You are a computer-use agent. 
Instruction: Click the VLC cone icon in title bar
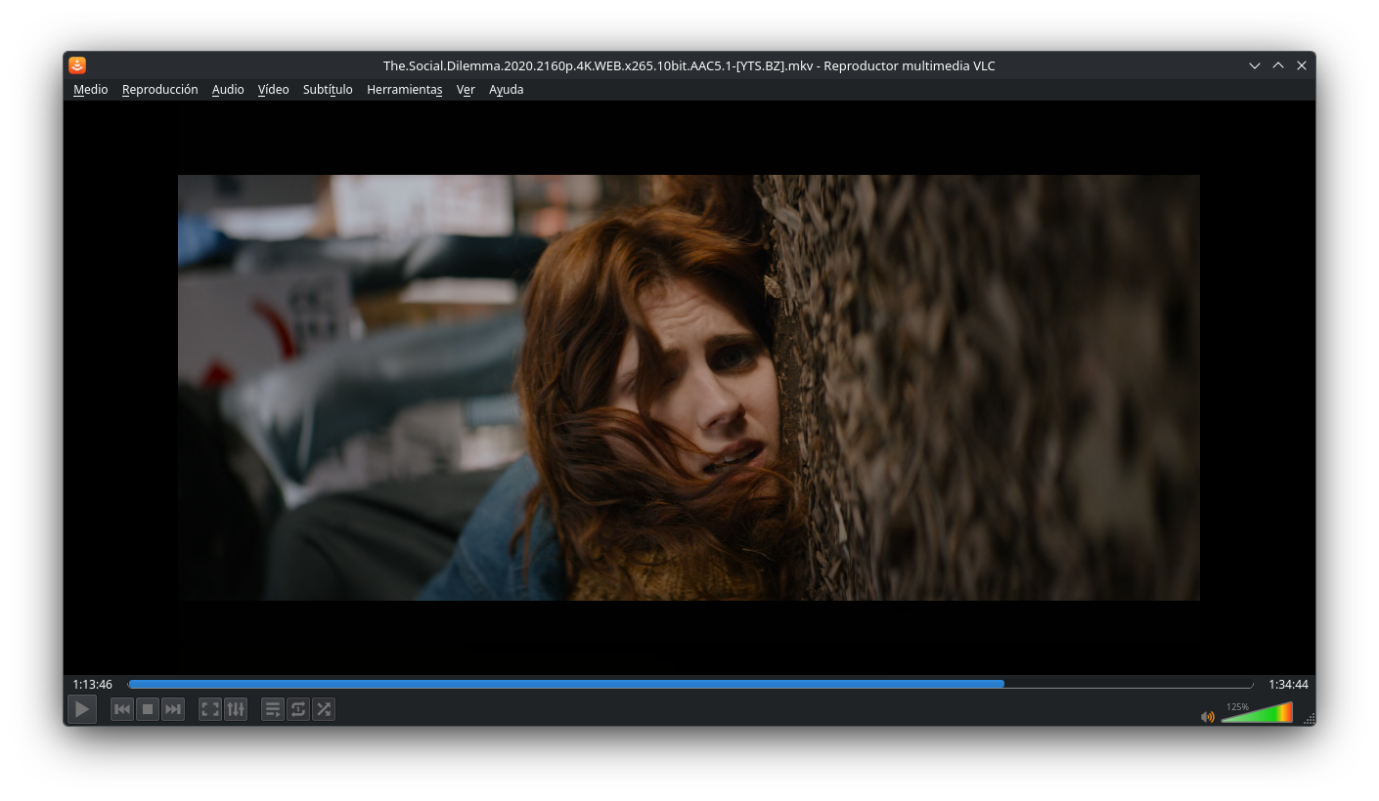[77, 65]
